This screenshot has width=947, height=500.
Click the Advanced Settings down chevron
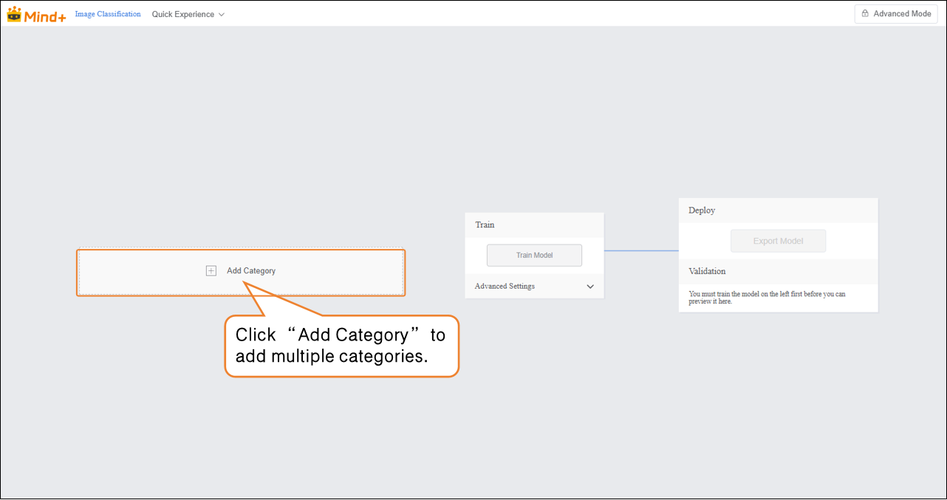pos(590,287)
